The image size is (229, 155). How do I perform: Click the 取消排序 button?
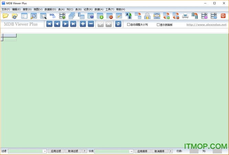160,151
